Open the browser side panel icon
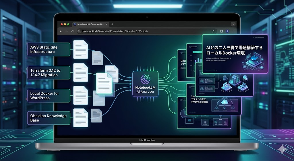Viewport: 294px width, 161px height. (x=221, y=31)
